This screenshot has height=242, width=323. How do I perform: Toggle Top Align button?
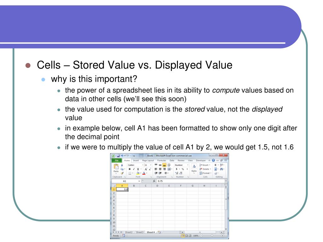point(156,164)
